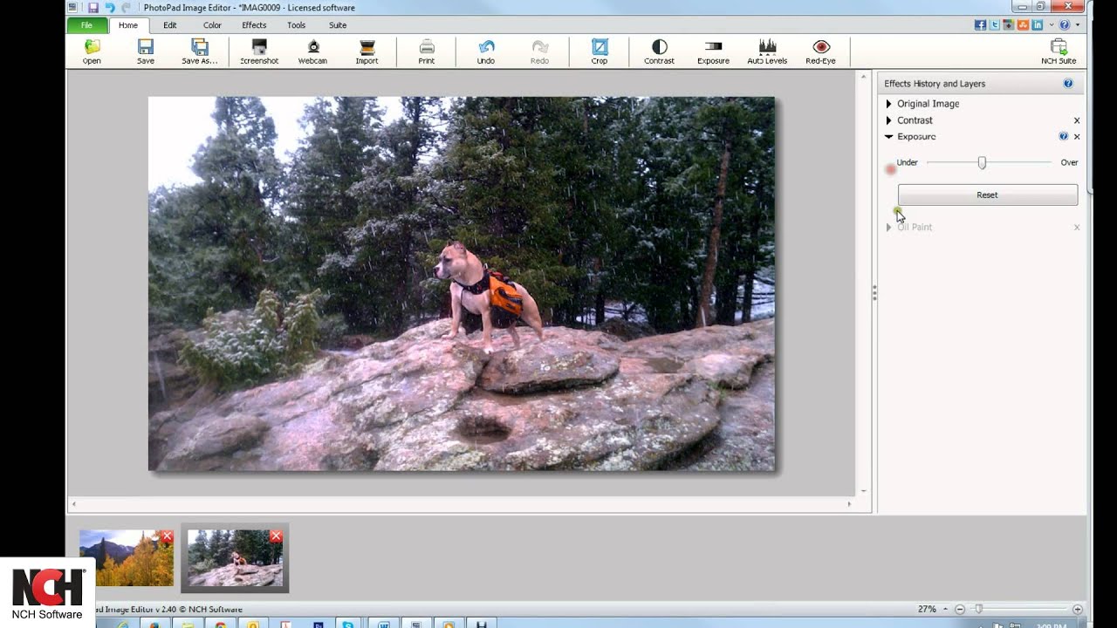Viewport: 1117px width, 628px height.
Task: Switch to the Edit tab
Action: (170, 25)
